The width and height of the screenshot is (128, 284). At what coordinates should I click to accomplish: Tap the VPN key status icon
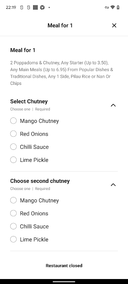107,7
